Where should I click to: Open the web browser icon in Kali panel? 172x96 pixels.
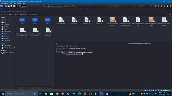pyautogui.click(x=14, y=6)
